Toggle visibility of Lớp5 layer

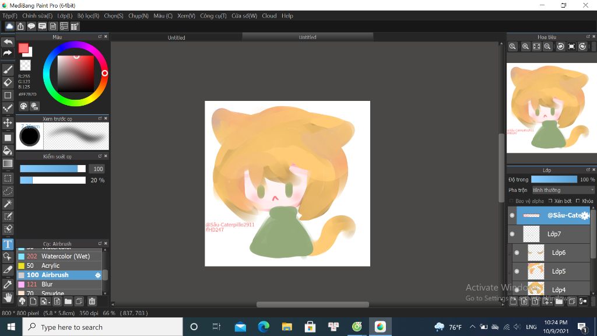[x=517, y=271]
